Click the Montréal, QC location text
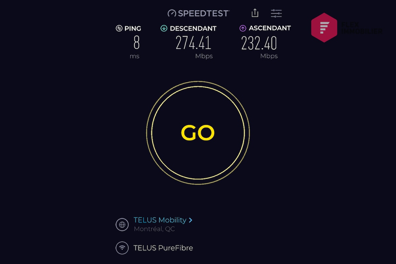The image size is (396, 264). (x=154, y=229)
